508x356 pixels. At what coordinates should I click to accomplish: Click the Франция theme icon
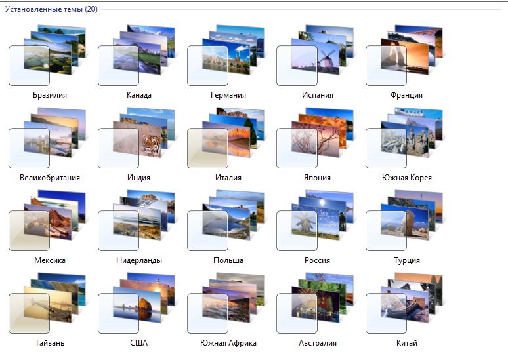pyautogui.click(x=405, y=55)
